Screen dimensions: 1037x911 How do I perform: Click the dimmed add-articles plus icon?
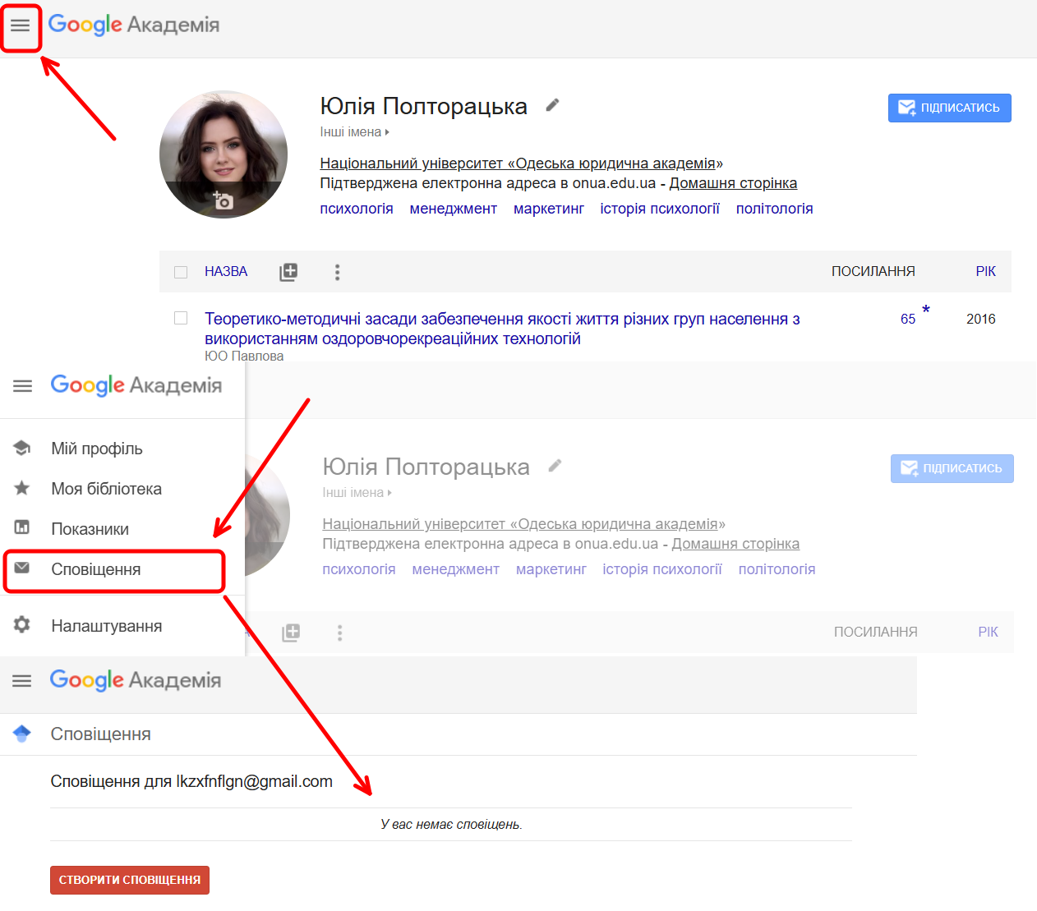click(x=291, y=633)
